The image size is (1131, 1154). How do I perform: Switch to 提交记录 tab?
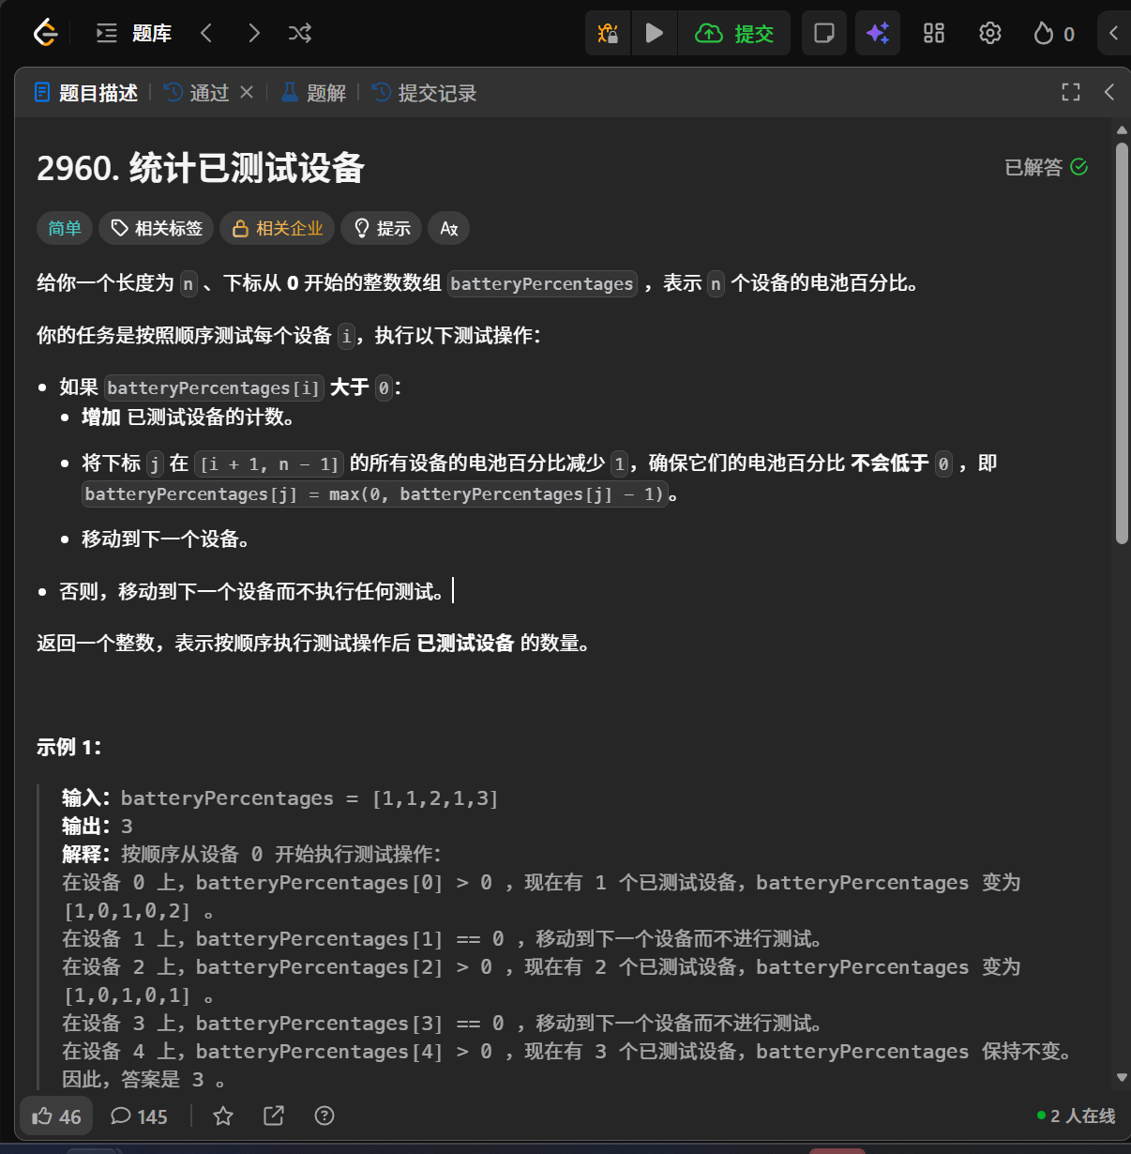425,93
